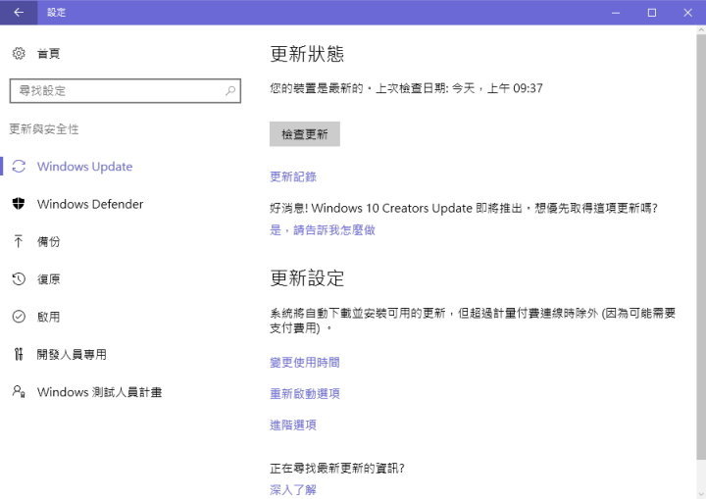Open Windows 測試人員計畫 section
706x499 pixels.
(99, 392)
